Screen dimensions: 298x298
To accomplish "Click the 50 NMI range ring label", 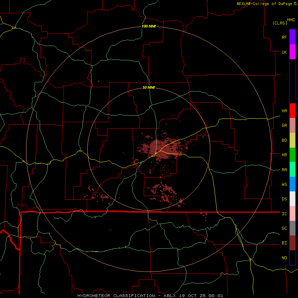I will point(149,87).
